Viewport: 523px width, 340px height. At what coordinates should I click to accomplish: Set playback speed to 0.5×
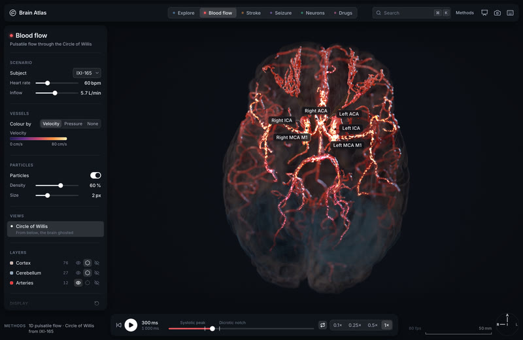coord(372,325)
